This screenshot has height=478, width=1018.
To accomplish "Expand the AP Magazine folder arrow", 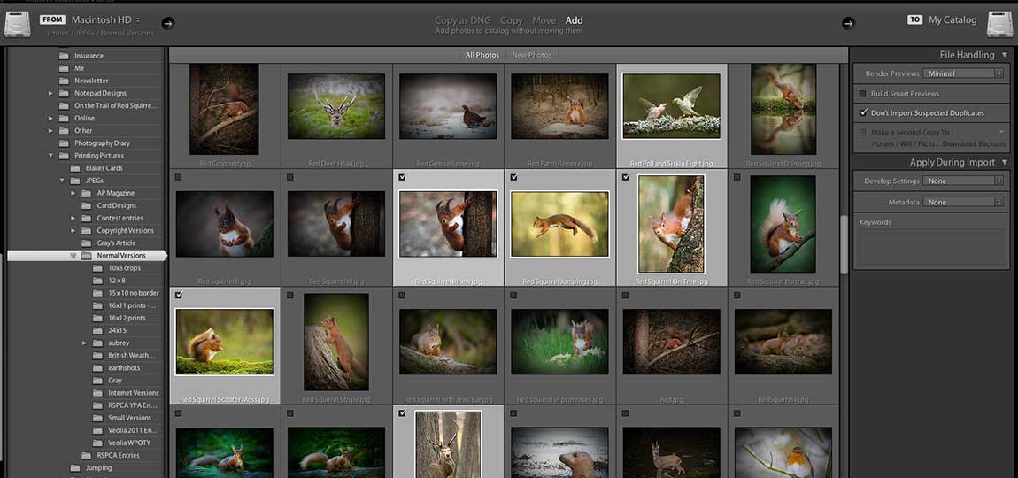I will coord(73,193).
